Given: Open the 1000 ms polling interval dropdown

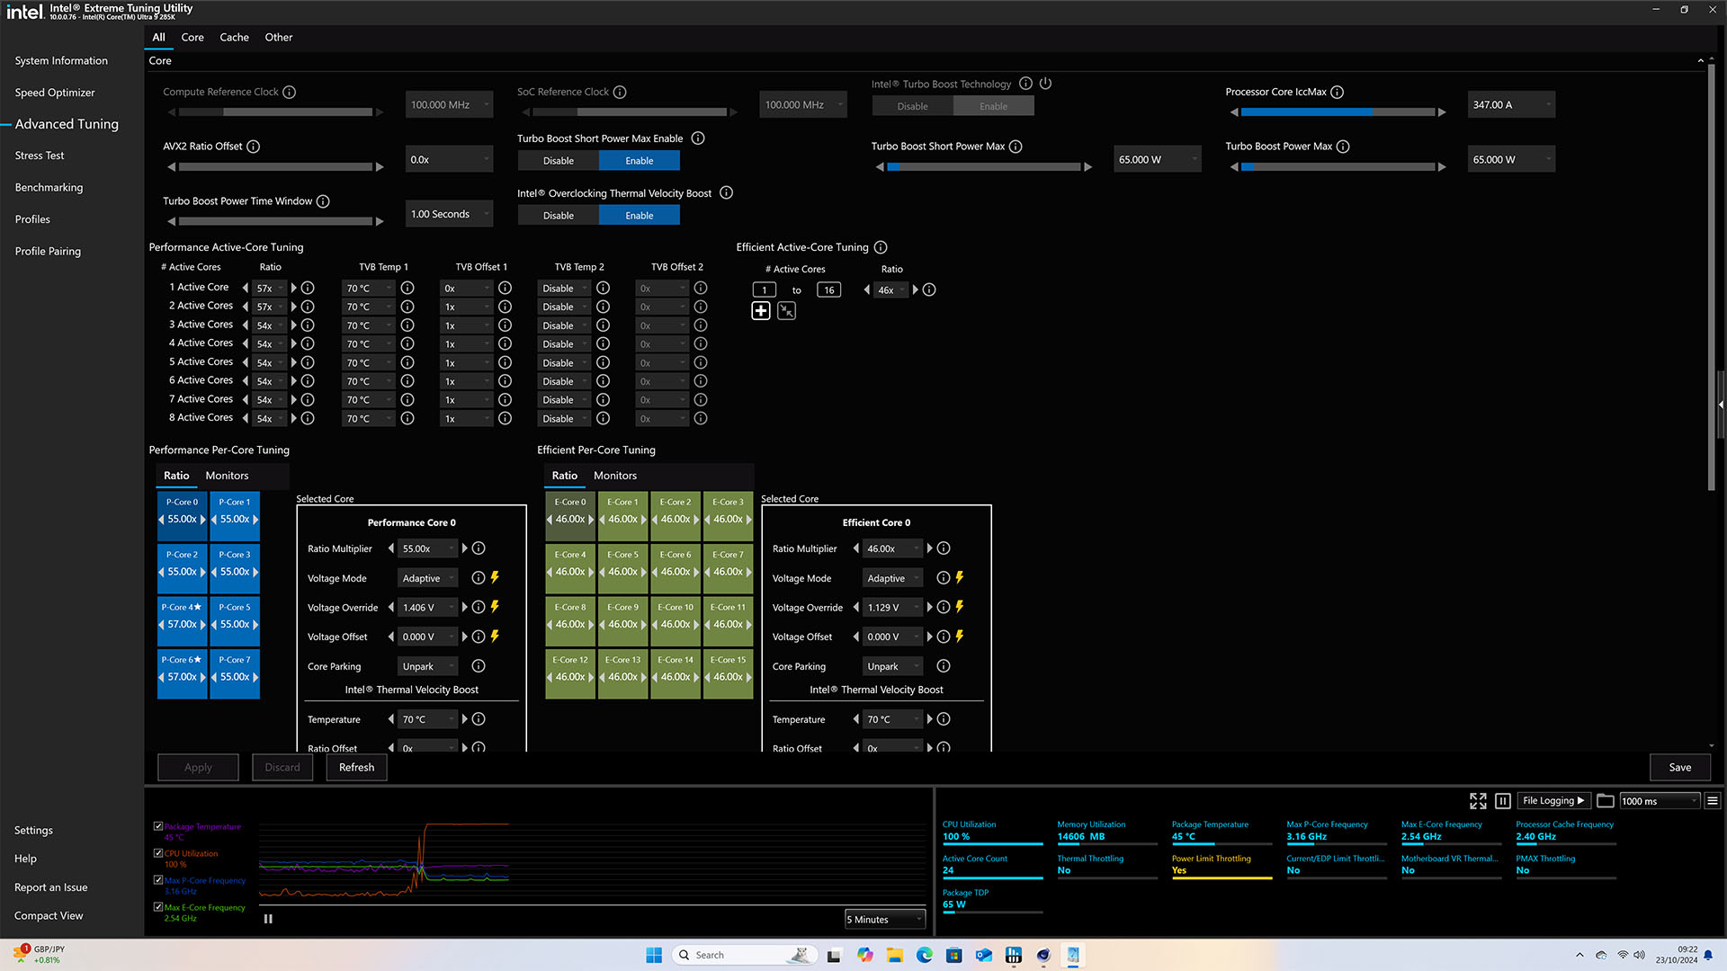Looking at the screenshot, I should click(1660, 801).
